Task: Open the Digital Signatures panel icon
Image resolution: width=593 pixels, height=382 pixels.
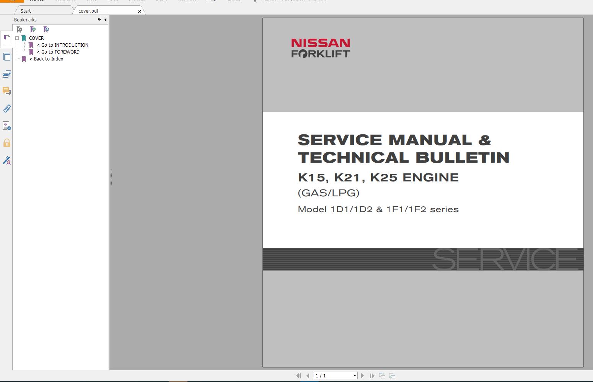Action: 7,126
